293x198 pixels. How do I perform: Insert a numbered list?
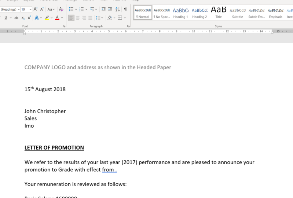click(x=81, y=9)
